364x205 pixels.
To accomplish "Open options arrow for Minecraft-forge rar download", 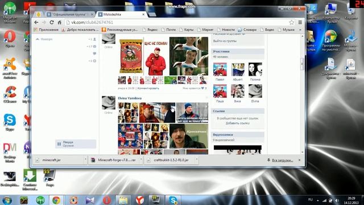I will (x=141, y=160).
